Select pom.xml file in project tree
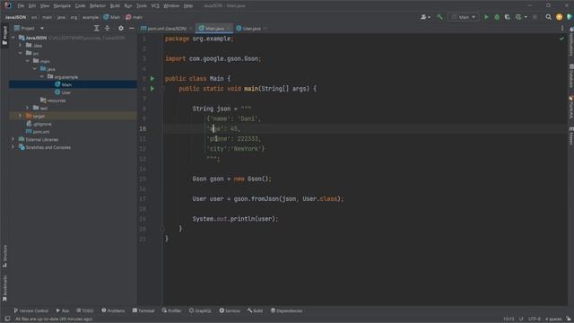The height and width of the screenshot is (323, 574). click(x=38, y=132)
